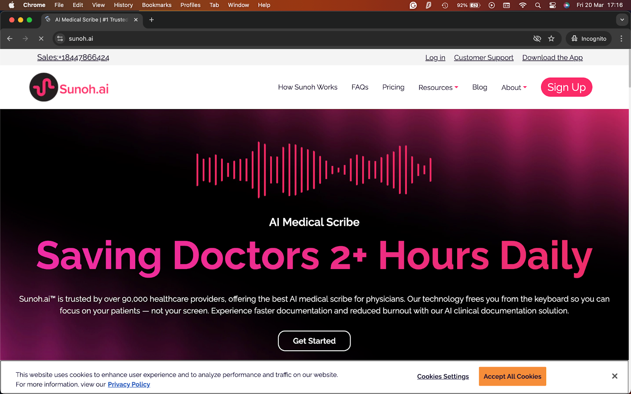Expand the About dropdown menu
This screenshot has width=631, height=394.
point(514,87)
